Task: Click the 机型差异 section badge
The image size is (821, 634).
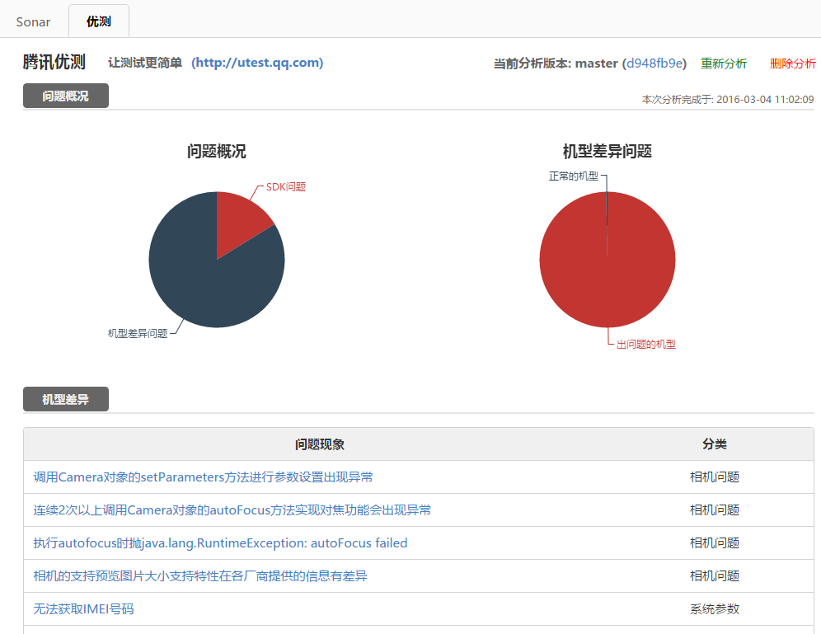Action: point(66,400)
